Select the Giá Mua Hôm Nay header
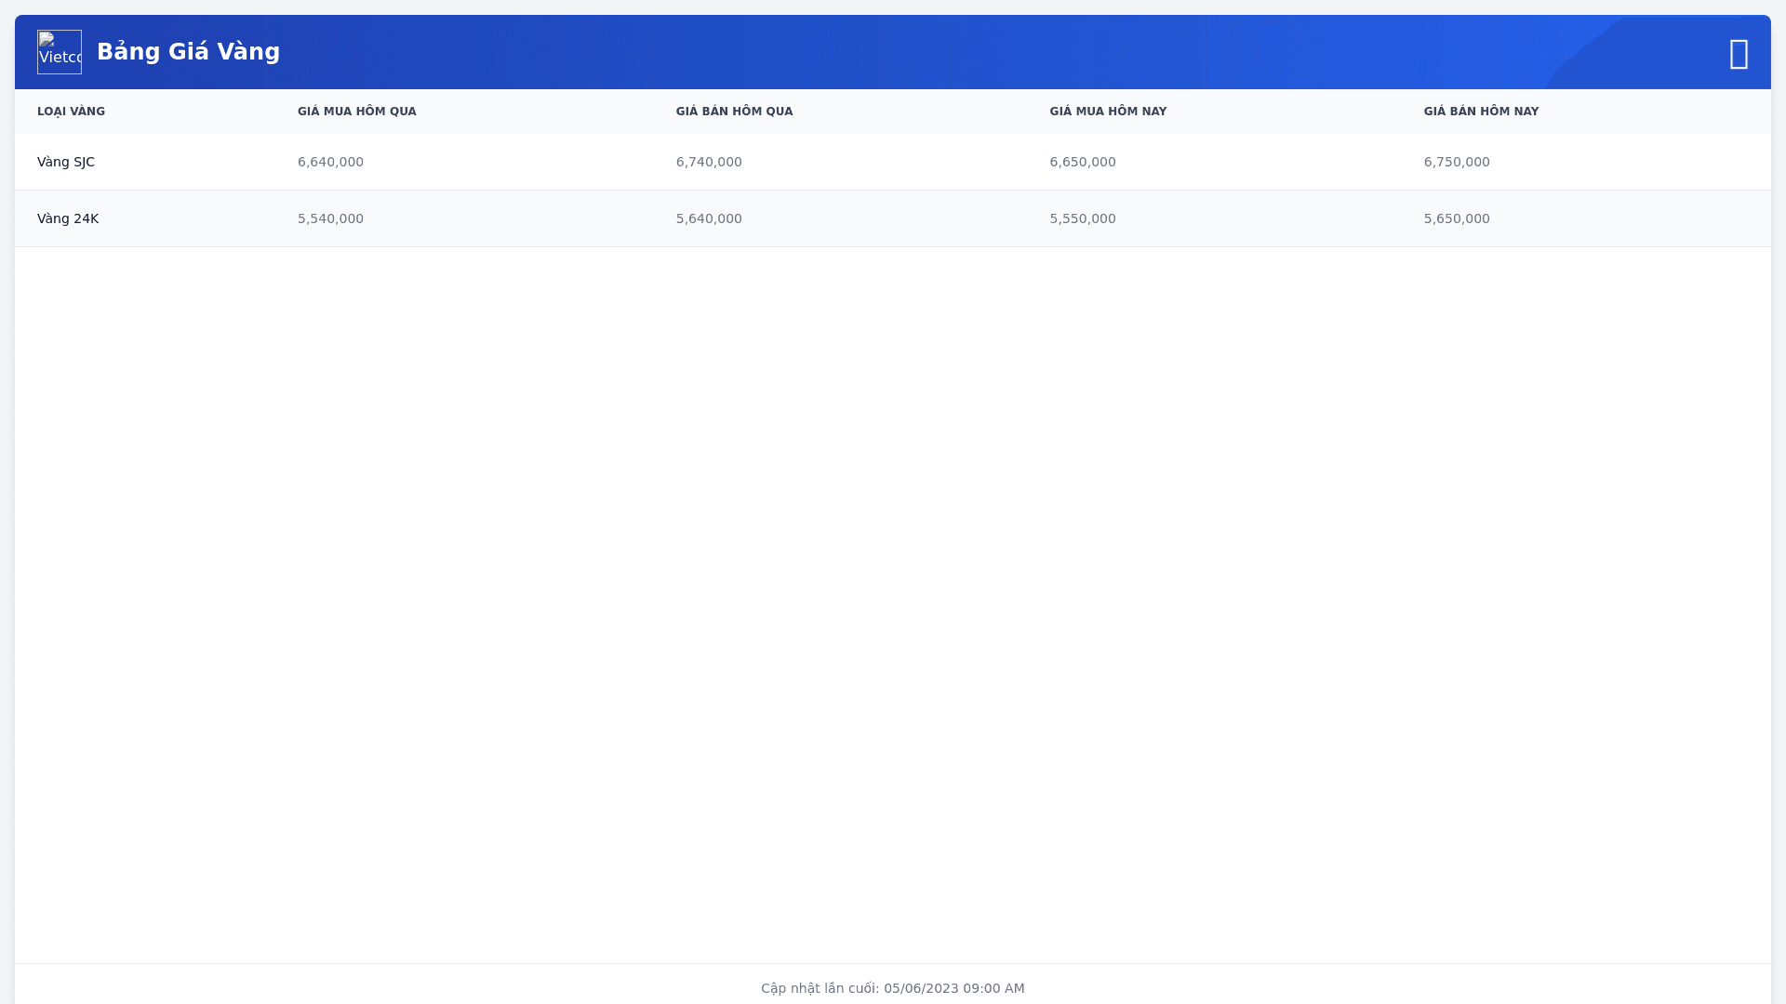 [x=1107, y=112]
